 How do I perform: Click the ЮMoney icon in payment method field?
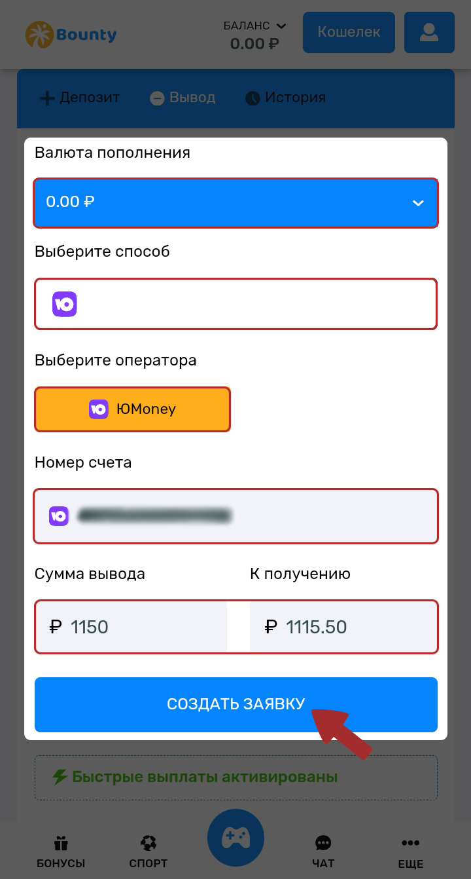(x=65, y=304)
